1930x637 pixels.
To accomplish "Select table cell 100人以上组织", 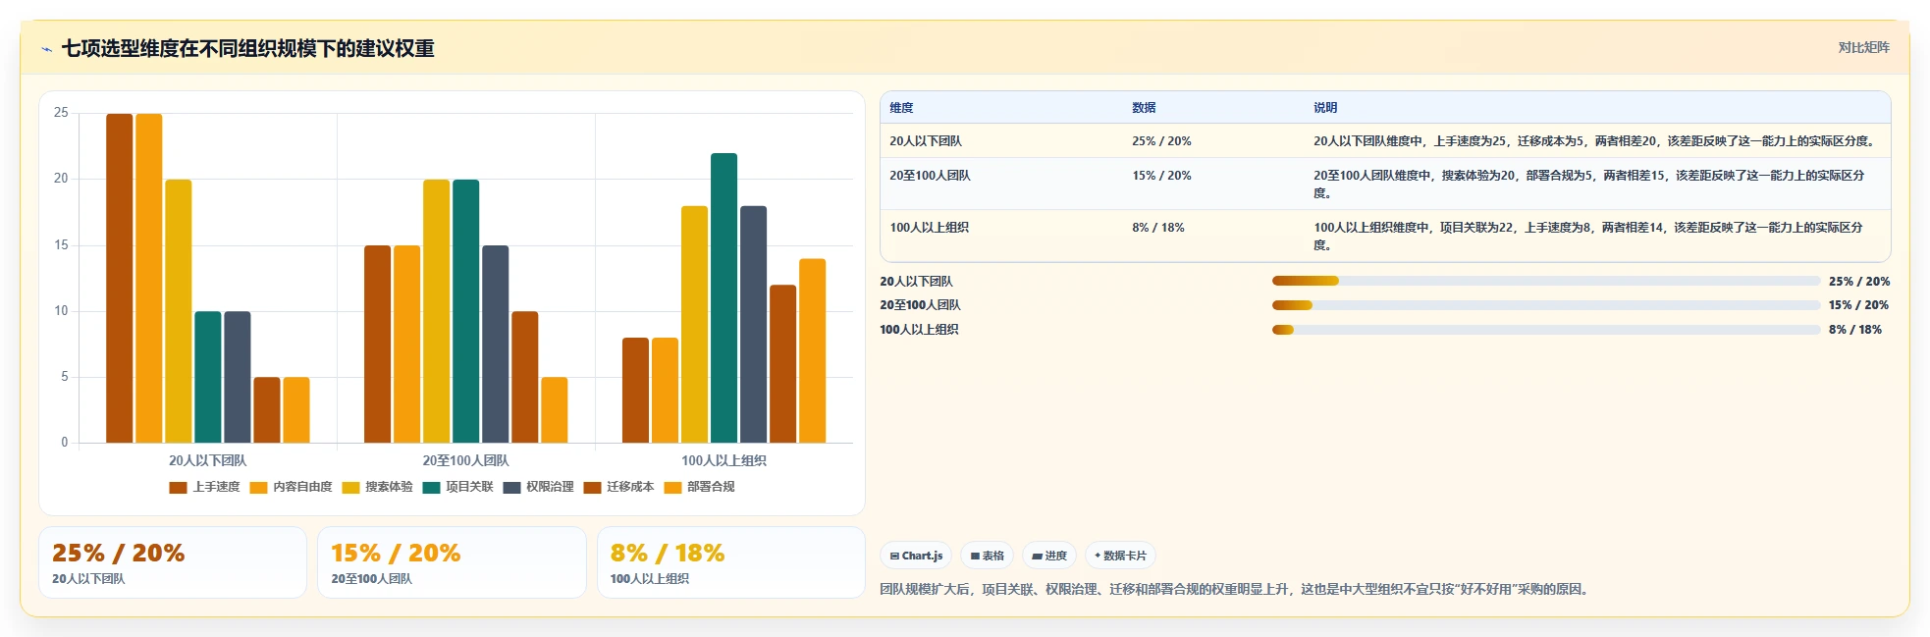I will click(x=1001, y=237).
